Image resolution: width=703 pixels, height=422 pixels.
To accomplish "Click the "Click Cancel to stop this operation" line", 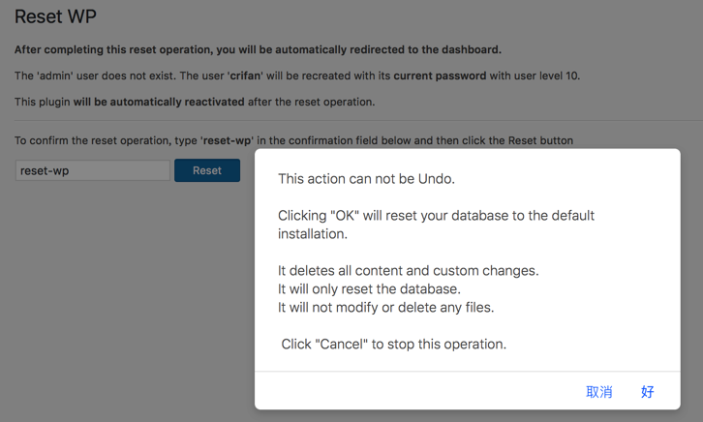I will point(393,345).
